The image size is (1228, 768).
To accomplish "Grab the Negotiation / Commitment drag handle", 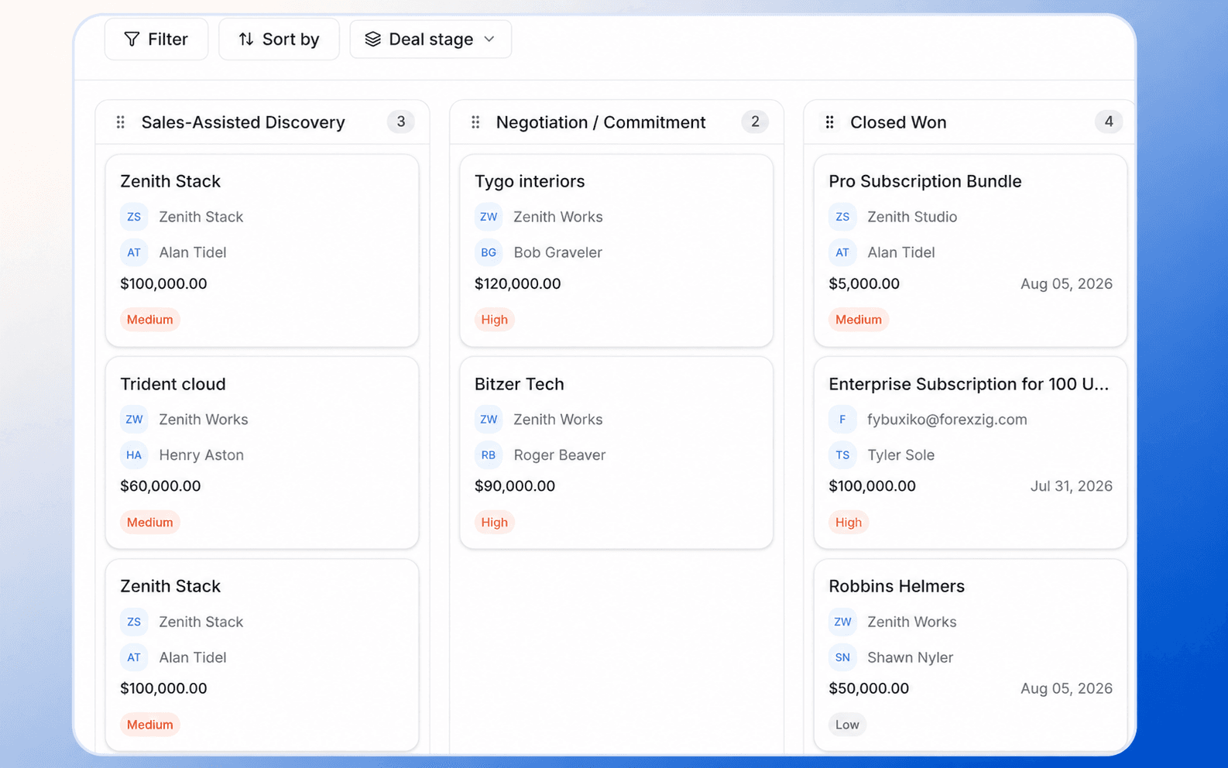I will click(x=475, y=122).
